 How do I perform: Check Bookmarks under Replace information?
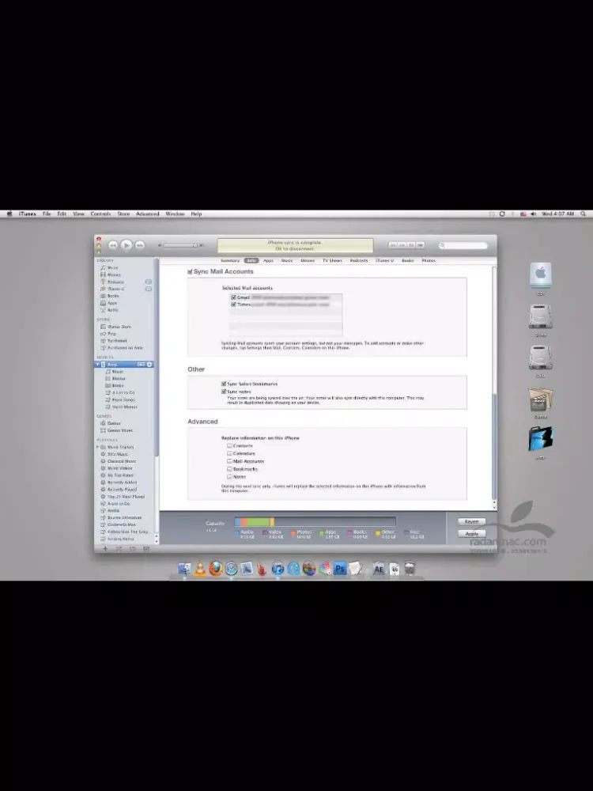point(229,469)
